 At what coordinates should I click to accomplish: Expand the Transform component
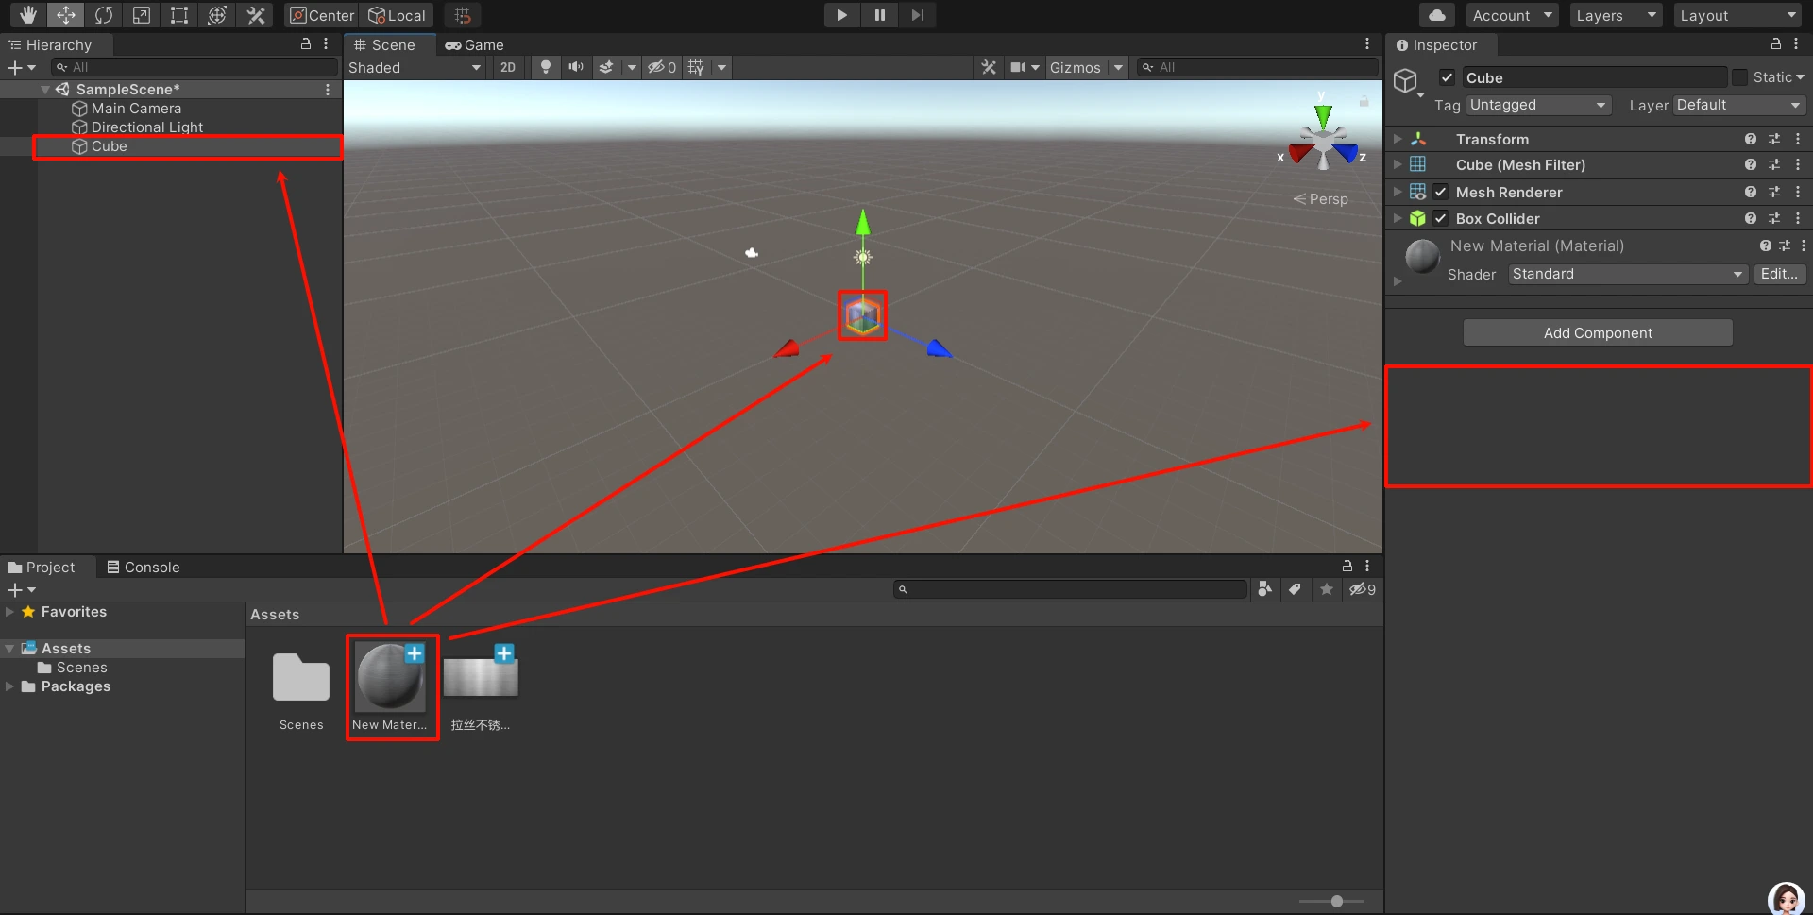(x=1398, y=139)
